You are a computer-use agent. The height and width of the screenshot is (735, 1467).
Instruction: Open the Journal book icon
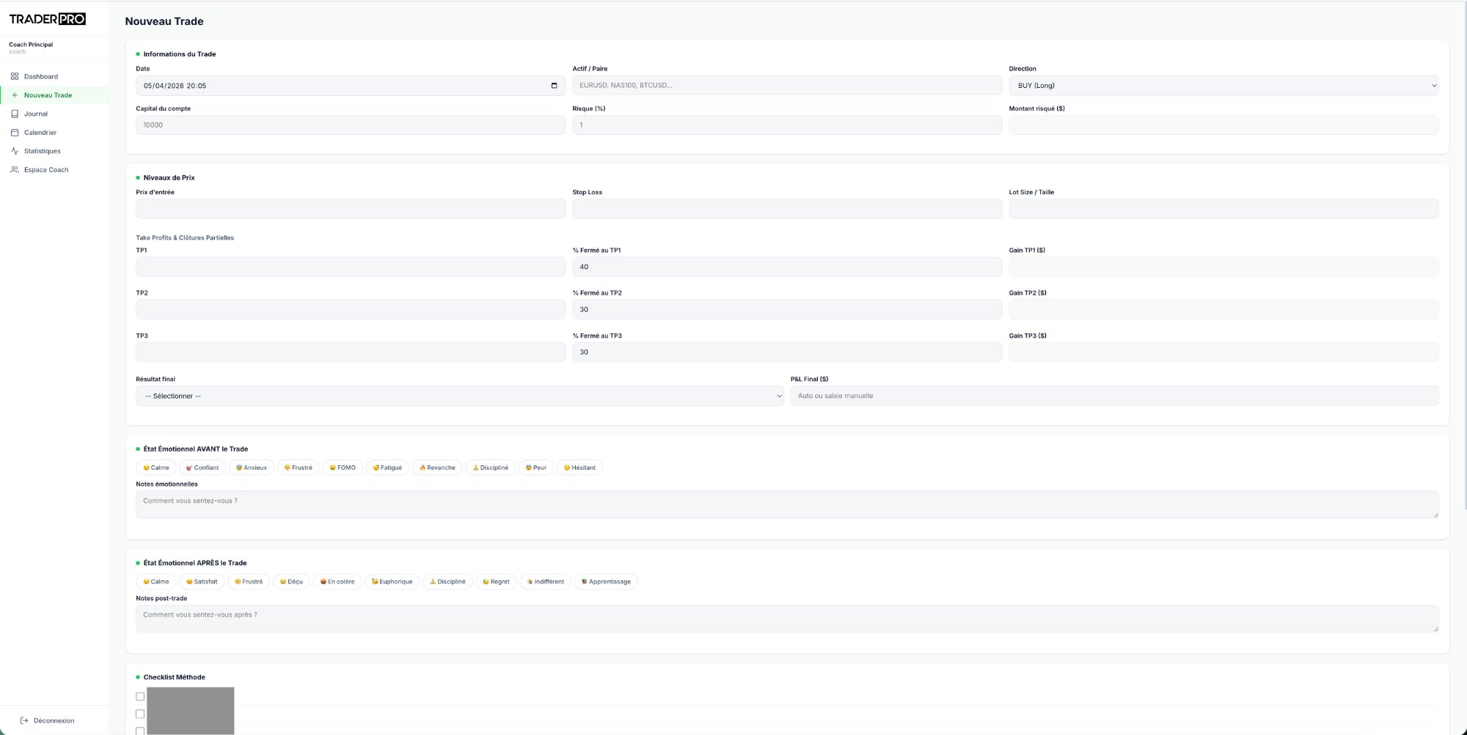point(15,114)
